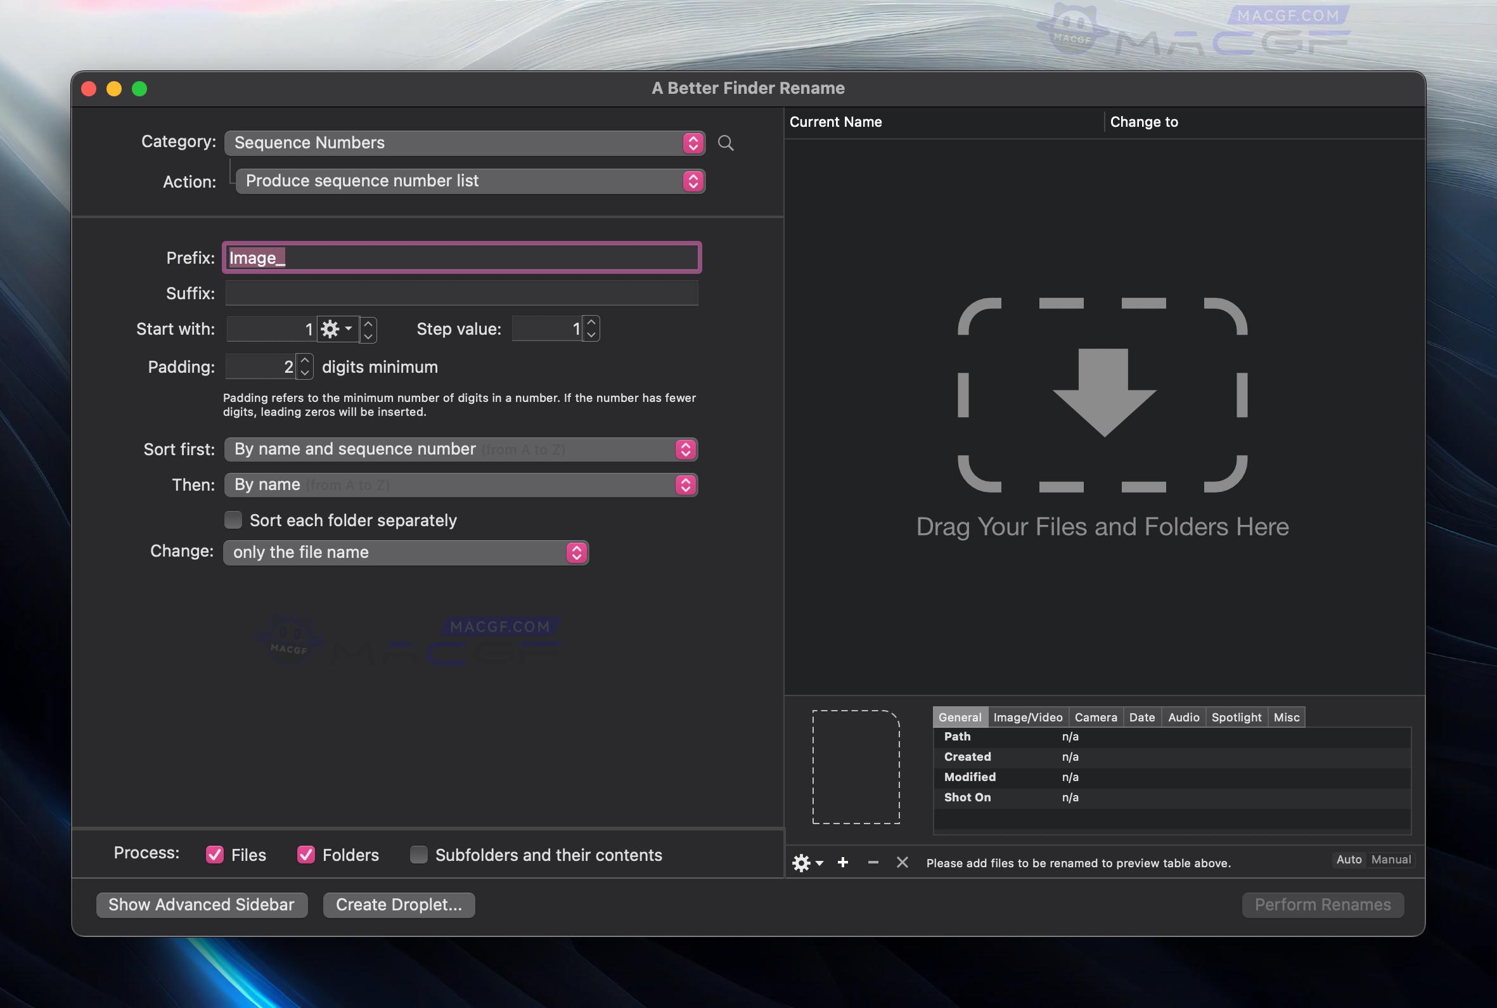The image size is (1497, 1008).
Task: Uncheck the Files process checkbox
Action: [x=215, y=855]
